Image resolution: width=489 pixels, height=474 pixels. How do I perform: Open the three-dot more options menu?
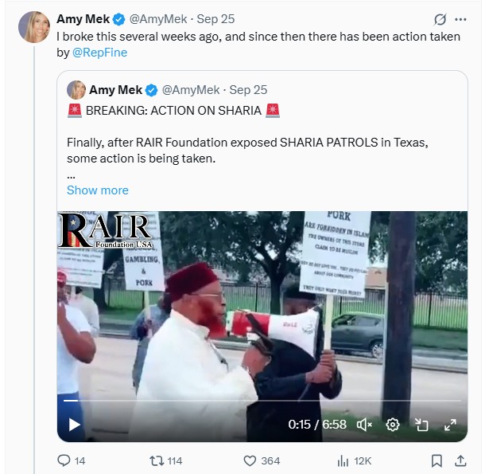point(461,19)
